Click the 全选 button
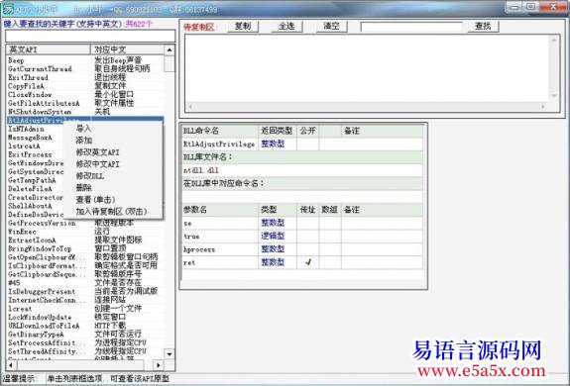The height and width of the screenshot is (386, 570). [286, 26]
